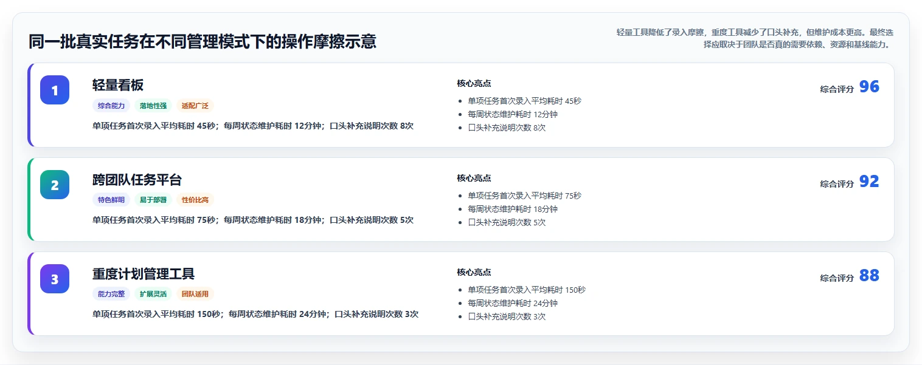Click the score value 92

pos(869,182)
